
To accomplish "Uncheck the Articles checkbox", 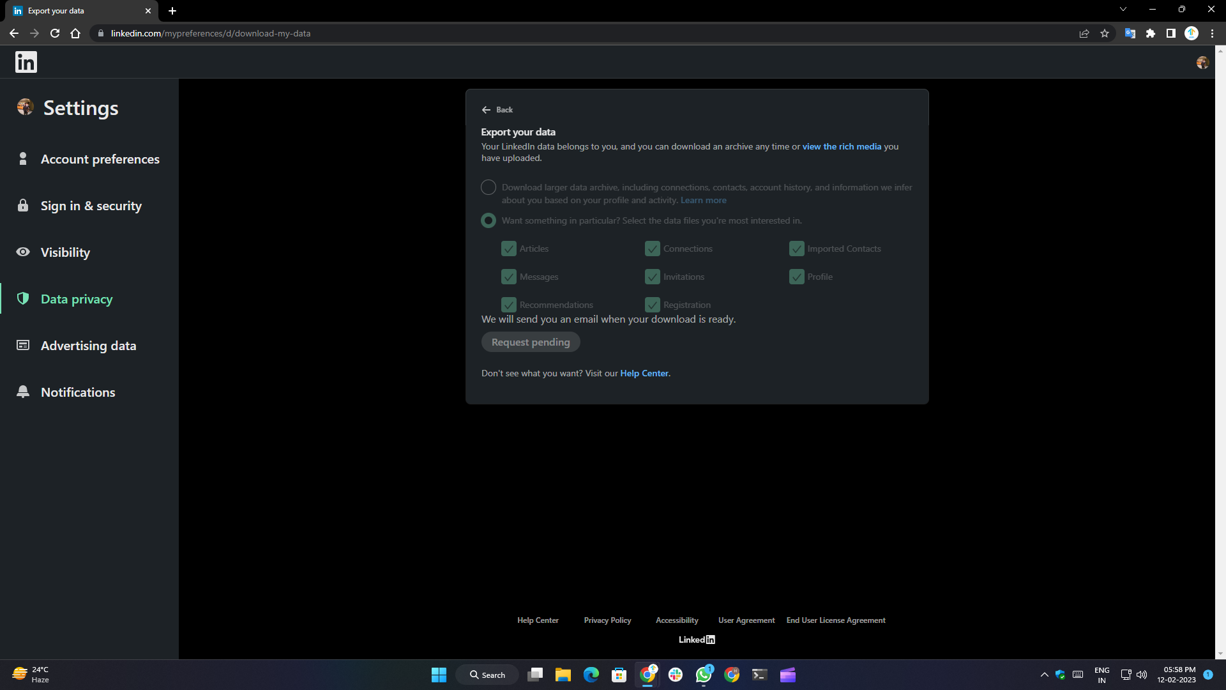I will 509,249.
